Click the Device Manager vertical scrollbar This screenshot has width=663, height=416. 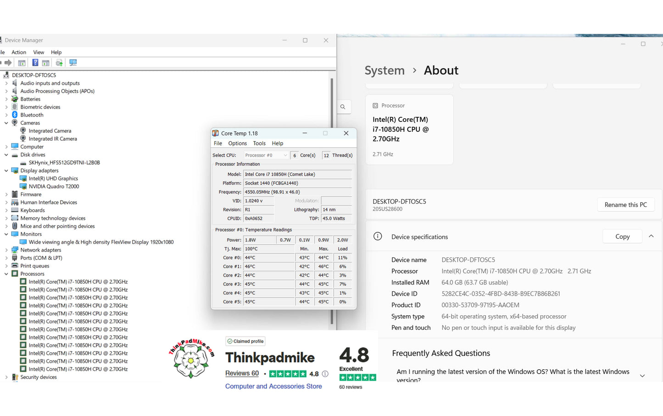(x=332, y=202)
